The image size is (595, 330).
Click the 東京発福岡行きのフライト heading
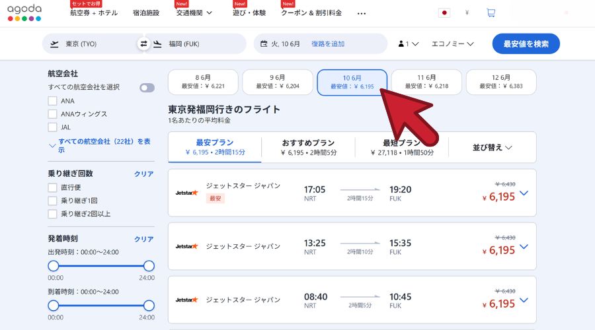tap(224, 110)
